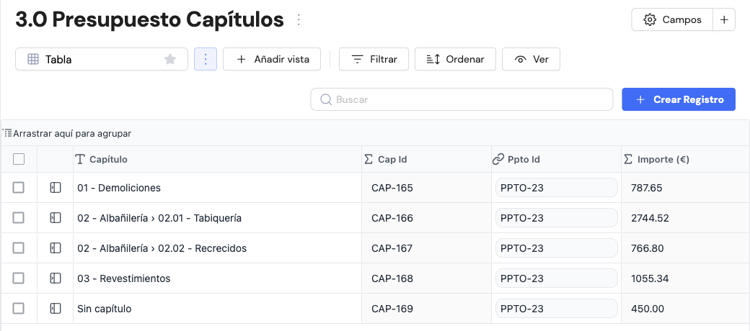Screen dimensions: 750x331
Task: Open the 02.01 - Tabiquería record side panel icon
Action: [x=56, y=218]
